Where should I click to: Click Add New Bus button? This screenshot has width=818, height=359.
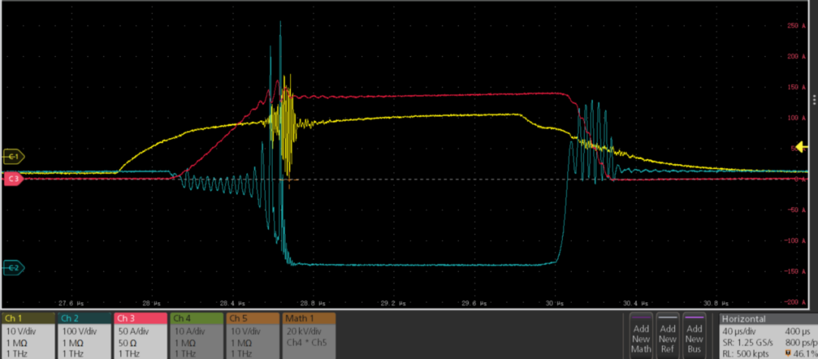point(694,334)
